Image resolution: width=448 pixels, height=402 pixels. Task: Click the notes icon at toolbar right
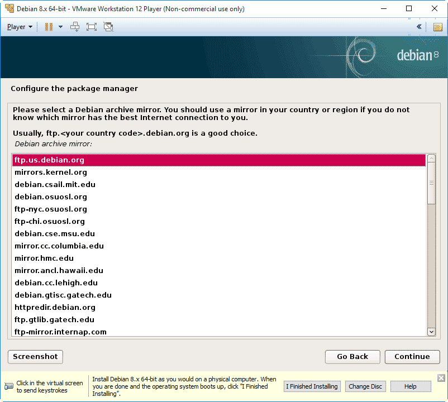(437, 27)
